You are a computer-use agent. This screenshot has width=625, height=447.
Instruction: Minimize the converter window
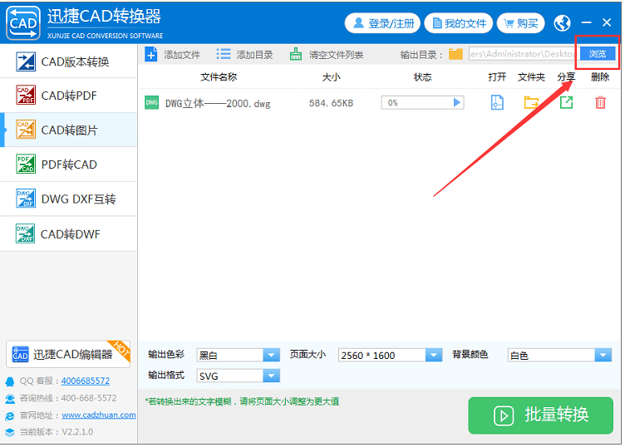point(586,22)
